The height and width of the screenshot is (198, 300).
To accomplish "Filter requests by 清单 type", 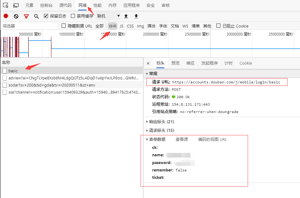I will 196,26.
